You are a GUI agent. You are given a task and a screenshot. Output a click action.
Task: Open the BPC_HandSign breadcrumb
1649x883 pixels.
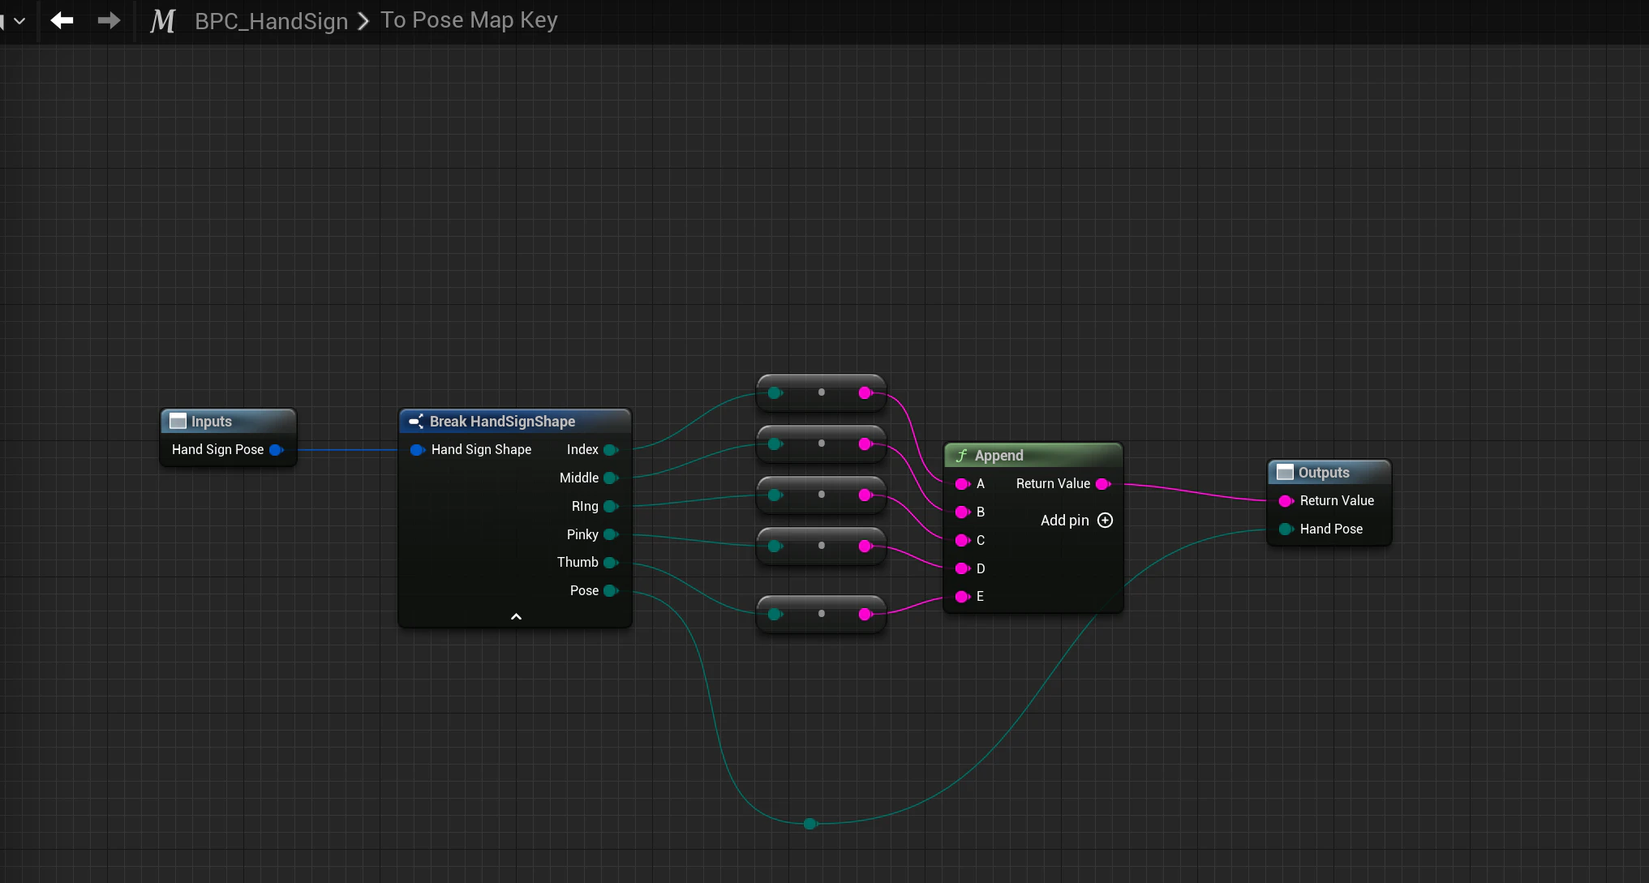pos(271,20)
